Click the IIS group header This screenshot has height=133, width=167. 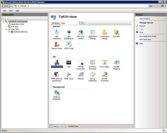coord(54,57)
